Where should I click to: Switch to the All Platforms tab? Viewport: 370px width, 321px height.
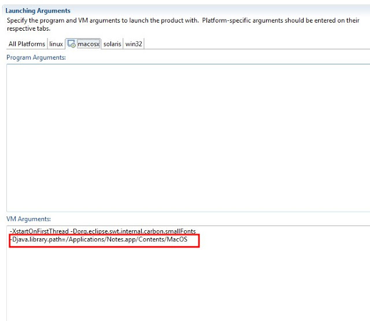point(27,44)
